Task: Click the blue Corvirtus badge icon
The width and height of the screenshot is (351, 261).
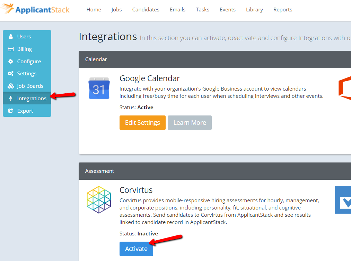Action: click(343, 200)
